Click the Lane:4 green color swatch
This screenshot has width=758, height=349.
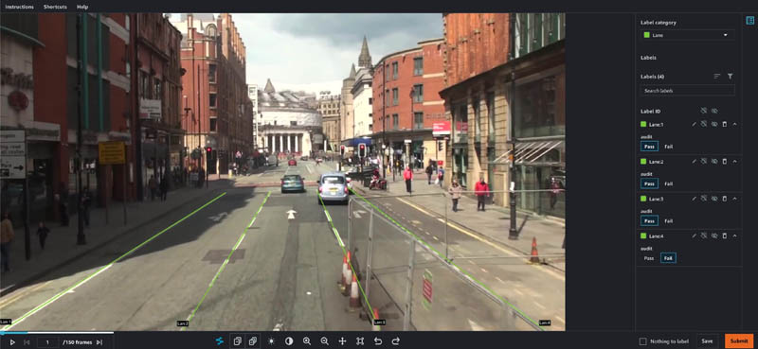point(643,236)
